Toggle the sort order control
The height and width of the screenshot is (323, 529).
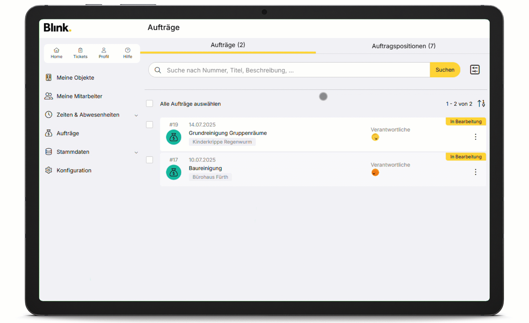point(481,103)
